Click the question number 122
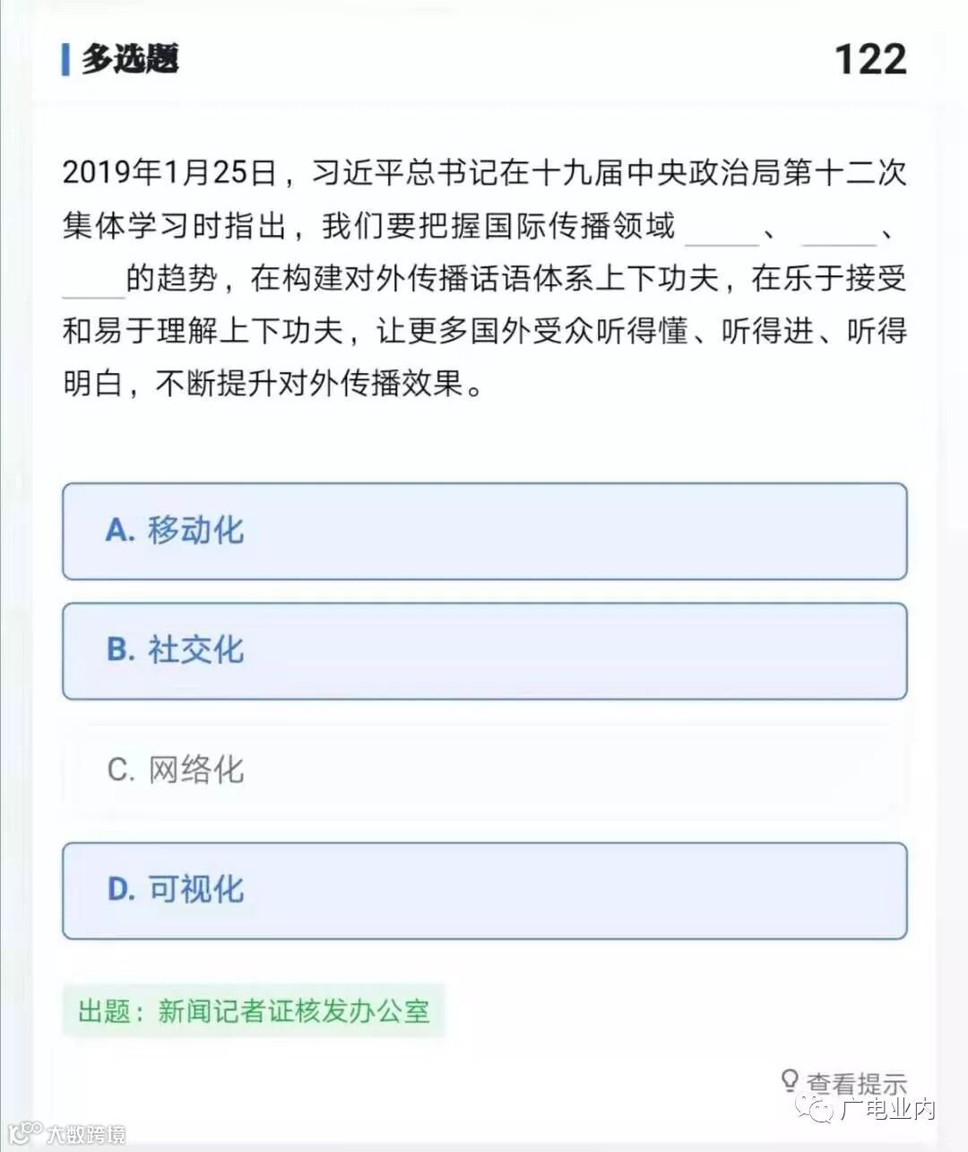This screenshot has width=968, height=1152. [870, 60]
